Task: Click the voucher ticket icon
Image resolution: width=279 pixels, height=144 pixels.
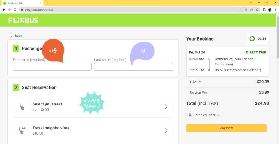Action: [x=190, y=115]
